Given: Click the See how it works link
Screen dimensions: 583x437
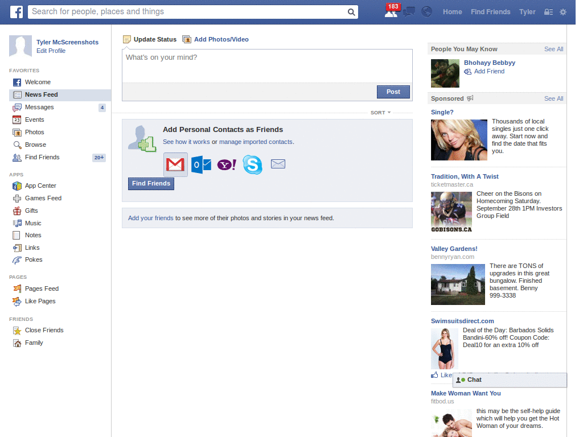Looking at the screenshot, I should [x=186, y=142].
